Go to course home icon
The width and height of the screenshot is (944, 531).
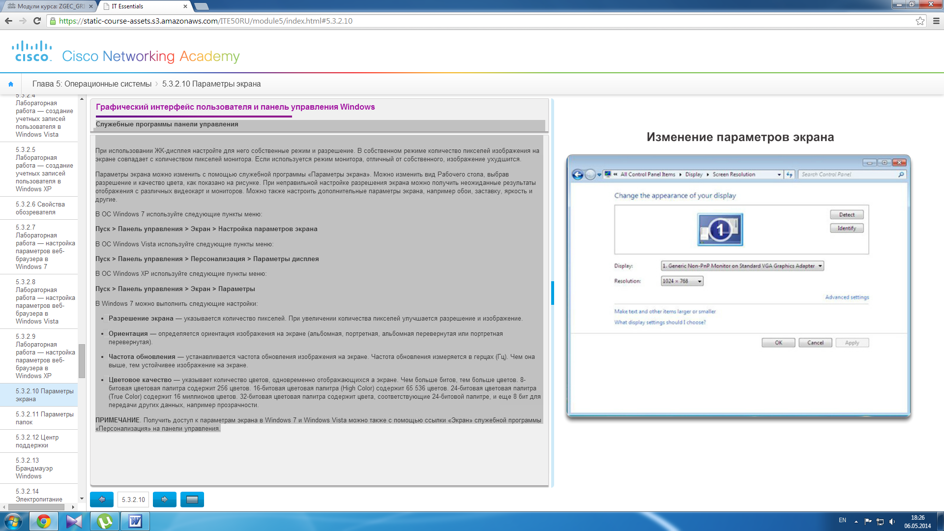pyautogui.click(x=11, y=84)
